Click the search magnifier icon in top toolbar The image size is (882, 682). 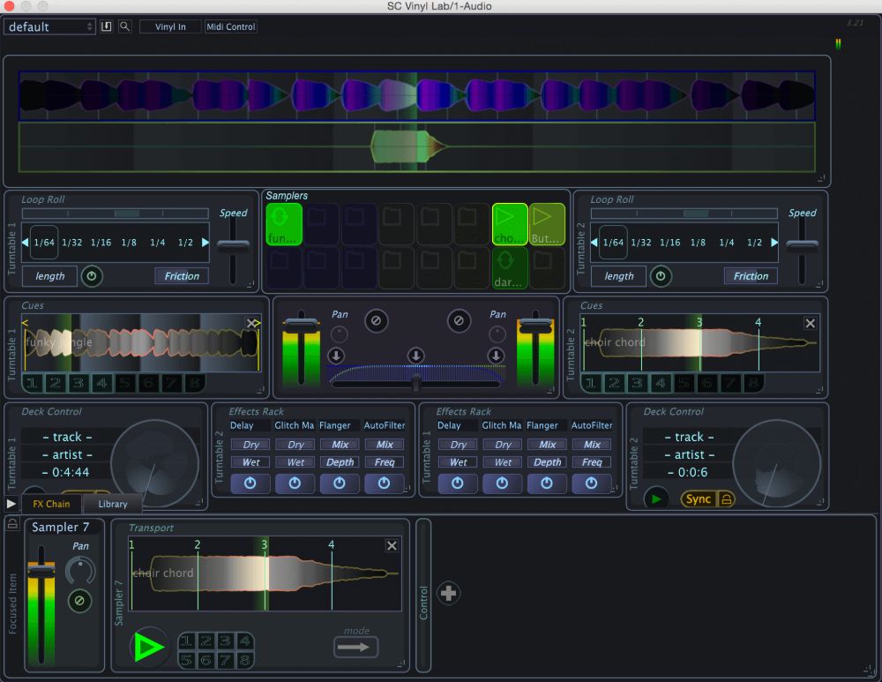coord(124,26)
